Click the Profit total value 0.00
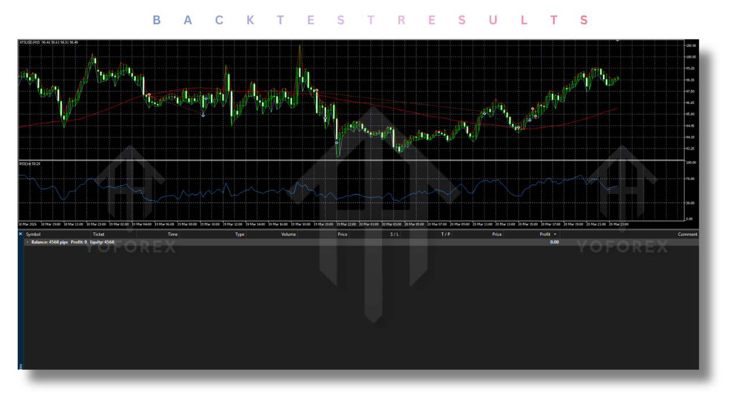Image resolution: width=740 pixels, height=416 pixels. (555, 242)
